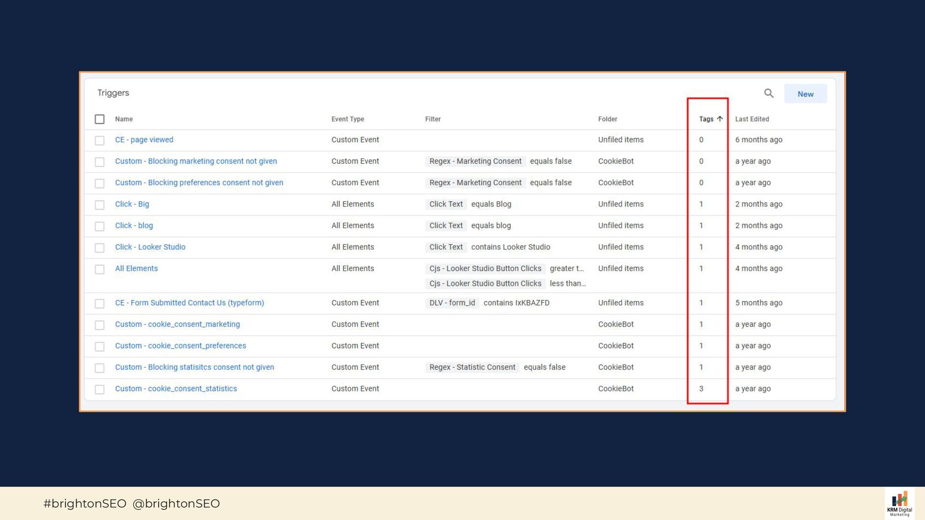The width and height of the screenshot is (925, 520).
Task: Open Custom - Blocking marketing consent not given
Action: pyautogui.click(x=196, y=161)
